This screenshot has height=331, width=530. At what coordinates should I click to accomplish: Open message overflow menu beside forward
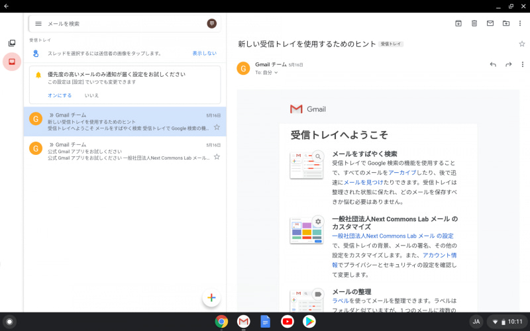tap(522, 64)
